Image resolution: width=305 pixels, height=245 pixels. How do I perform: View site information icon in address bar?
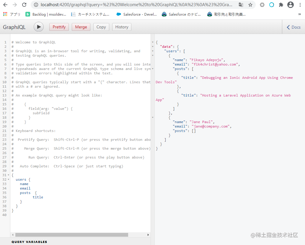tap(36, 5)
